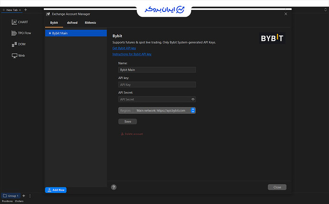Toggle API Secret visibility eye icon
The width and height of the screenshot is (329, 204).
(193, 100)
